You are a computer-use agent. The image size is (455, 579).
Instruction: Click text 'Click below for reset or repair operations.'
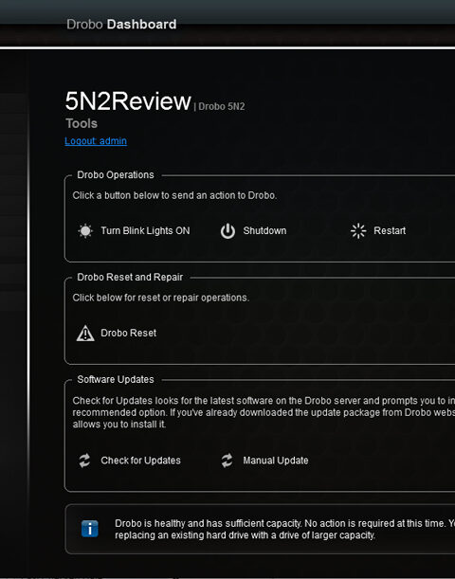point(161,298)
